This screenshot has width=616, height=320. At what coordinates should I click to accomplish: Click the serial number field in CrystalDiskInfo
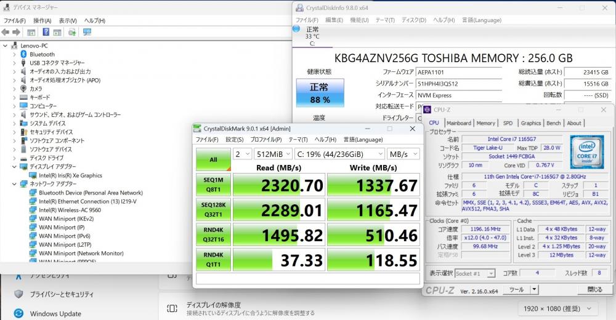[x=459, y=84]
